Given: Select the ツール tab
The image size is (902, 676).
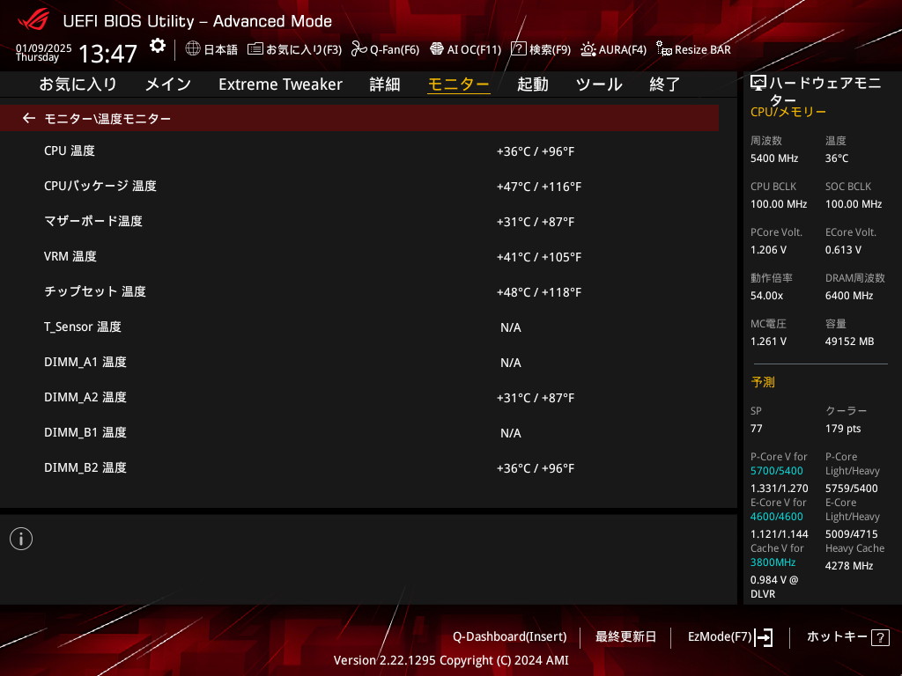Looking at the screenshot, I should (x=599, y=84).
